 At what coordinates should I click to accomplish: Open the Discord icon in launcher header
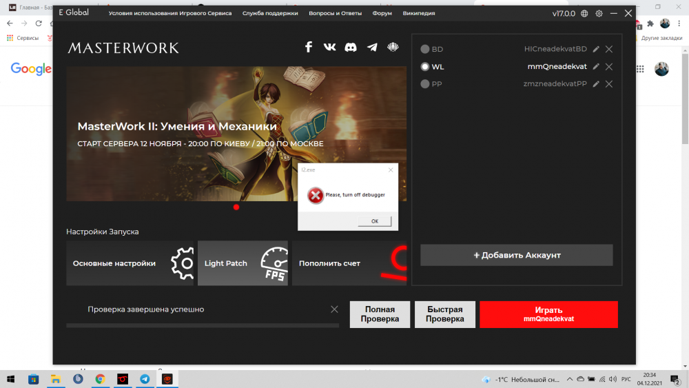[x=351, y=47]
